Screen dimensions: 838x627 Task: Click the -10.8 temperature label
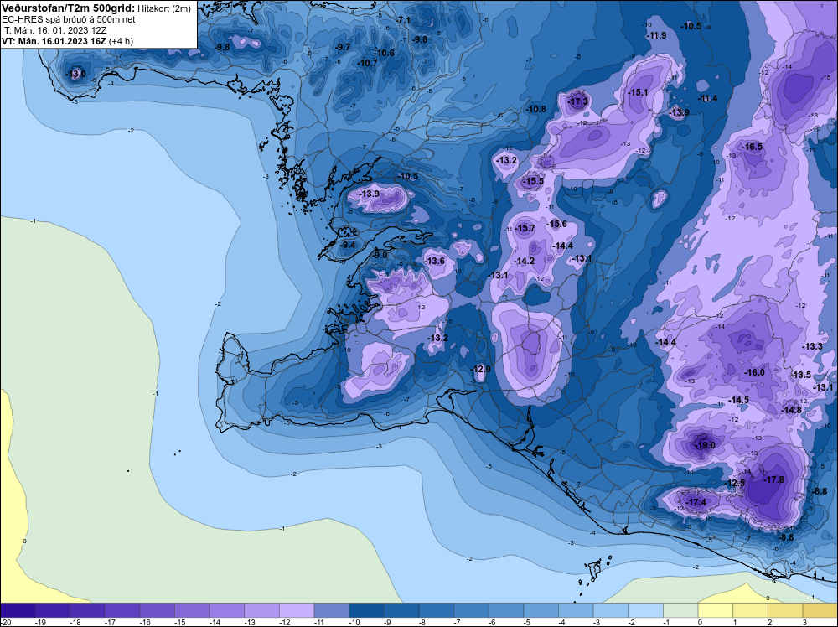(536, 109)
